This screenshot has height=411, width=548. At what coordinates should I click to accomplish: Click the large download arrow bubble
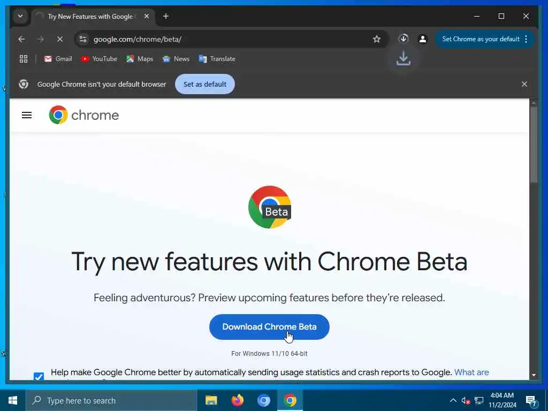point(404,59)
